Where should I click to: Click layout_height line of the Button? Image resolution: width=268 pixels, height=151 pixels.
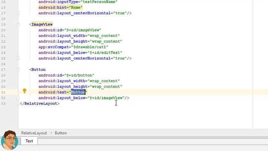click(x=80, y=86)
